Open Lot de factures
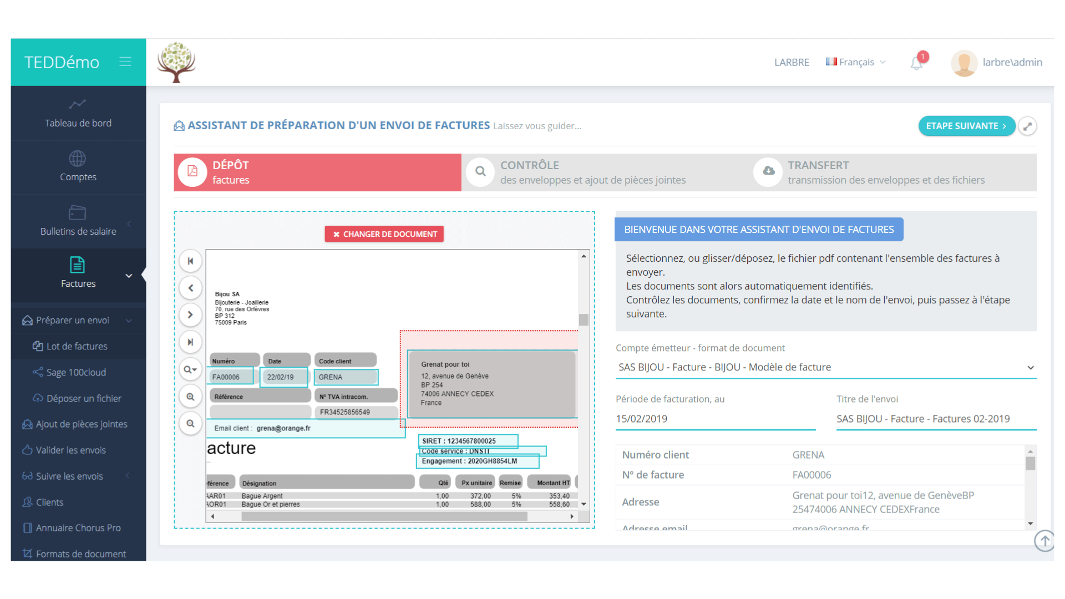This screenshot has height=599, width=1065. [x=77, y=346]
